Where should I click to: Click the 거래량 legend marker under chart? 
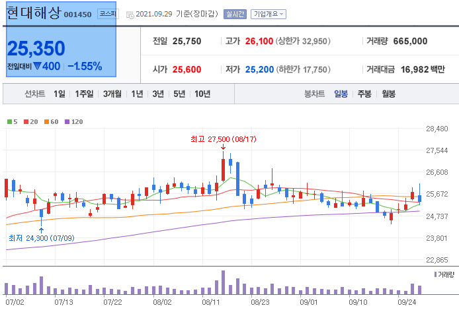pyautogui.click(x=436, y=274)
